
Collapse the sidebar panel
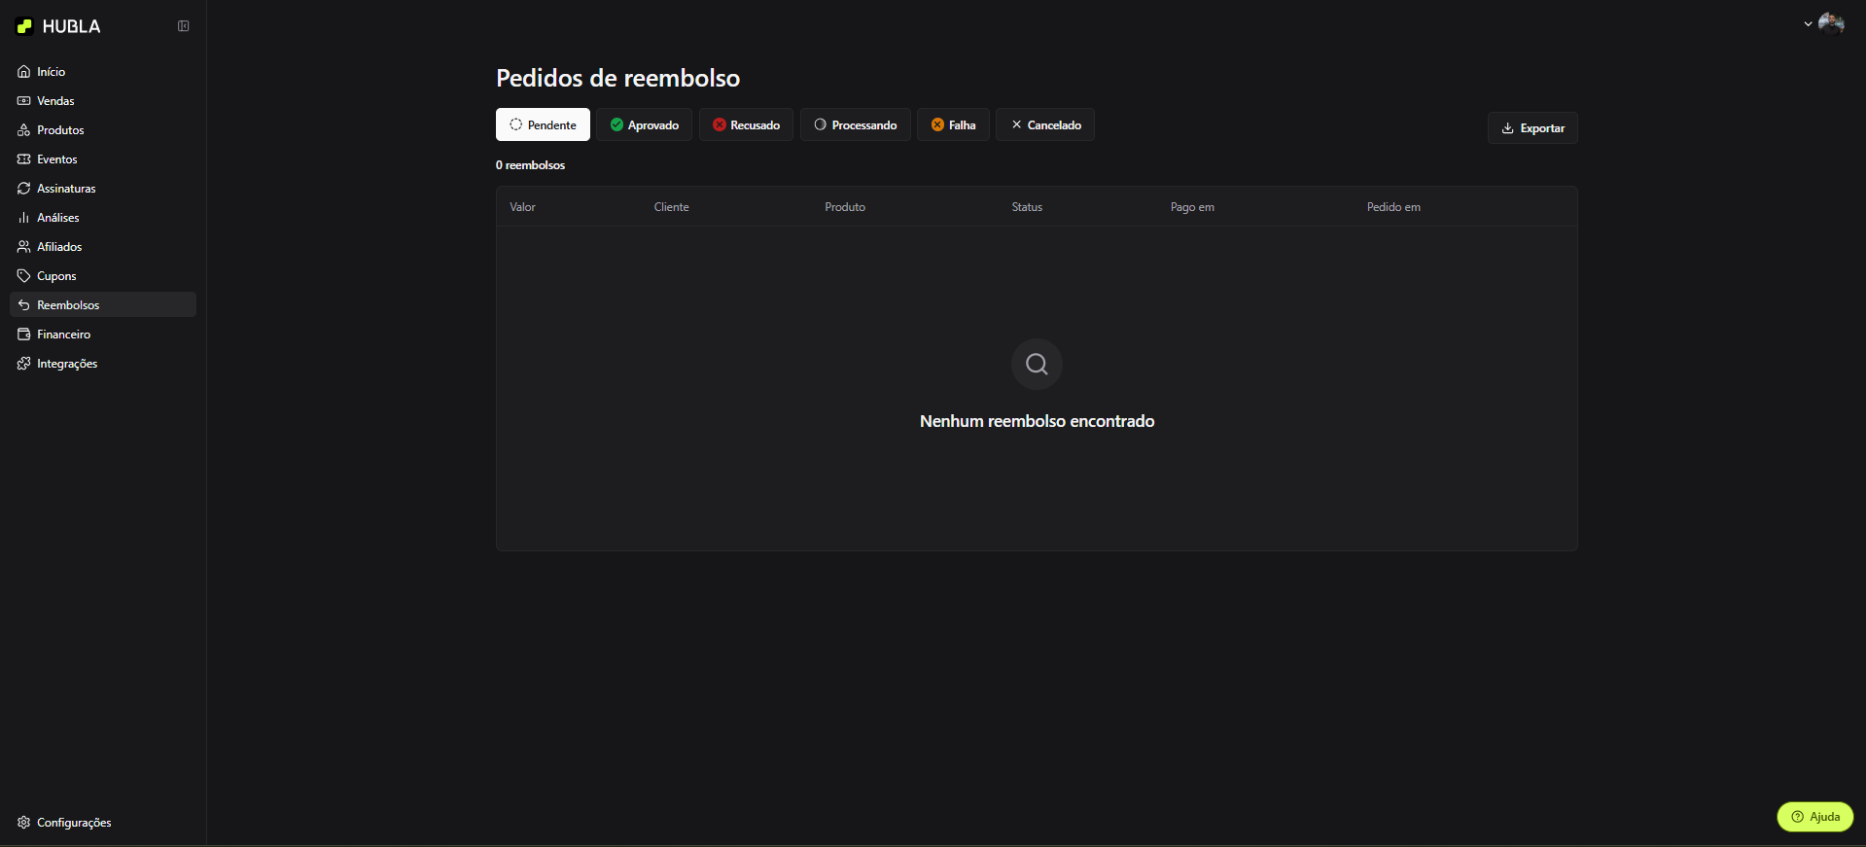[183, 26]
